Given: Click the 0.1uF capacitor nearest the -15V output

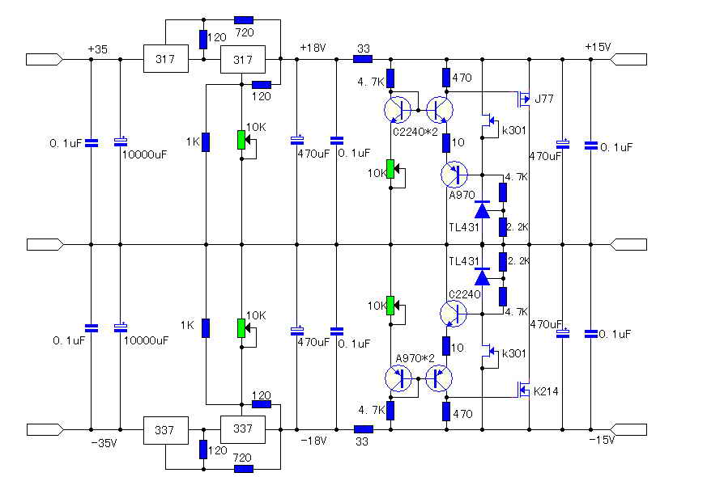Looking at the screenshot, I should [591, 334].
